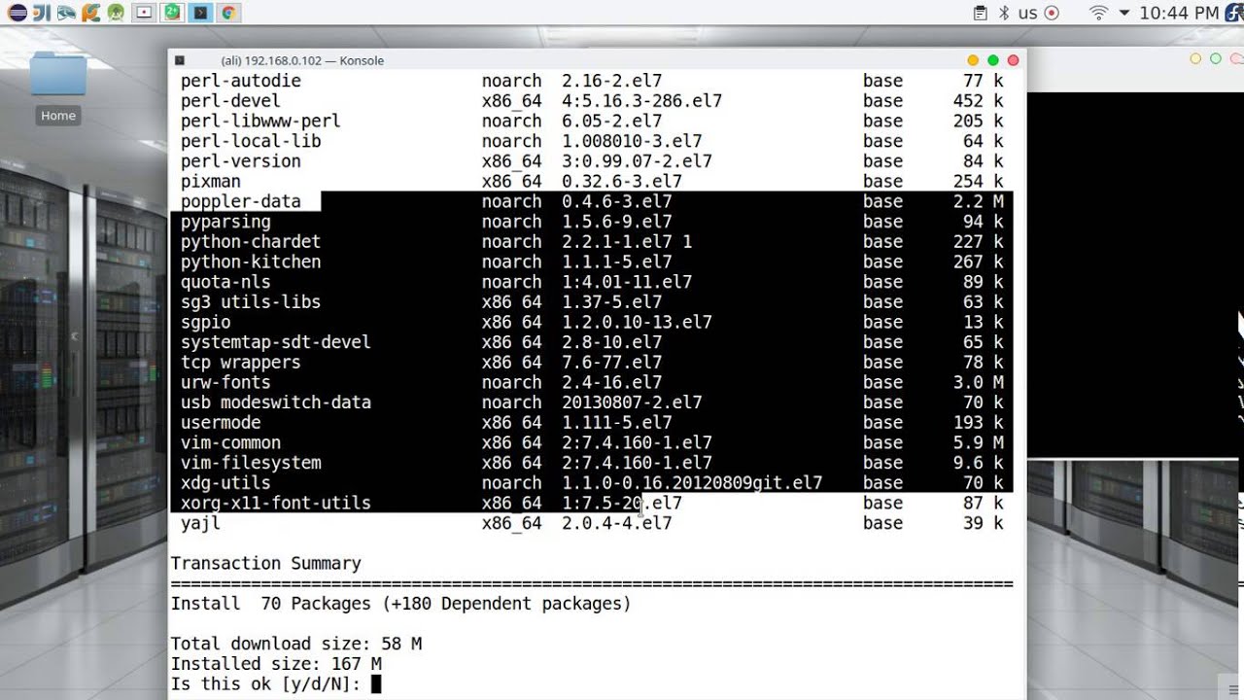
Task: Click 'usermode' package name
Action: tap(221, 423)
